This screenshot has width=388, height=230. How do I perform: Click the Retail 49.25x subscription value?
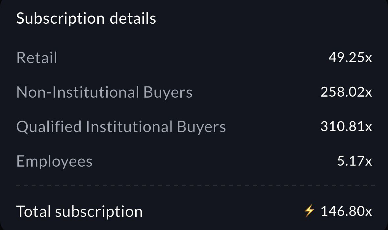pyautogui.click(x=350, y=57)
